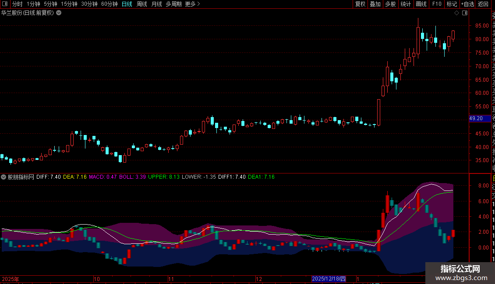495x284 pixels.
Task: Select the 5分钟 timeframe
Action: pos(50,4)
